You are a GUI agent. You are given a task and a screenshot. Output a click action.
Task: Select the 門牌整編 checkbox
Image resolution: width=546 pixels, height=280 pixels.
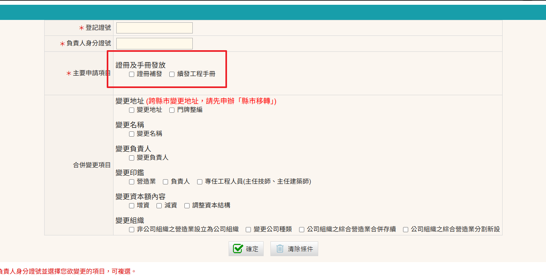point(172,110)
